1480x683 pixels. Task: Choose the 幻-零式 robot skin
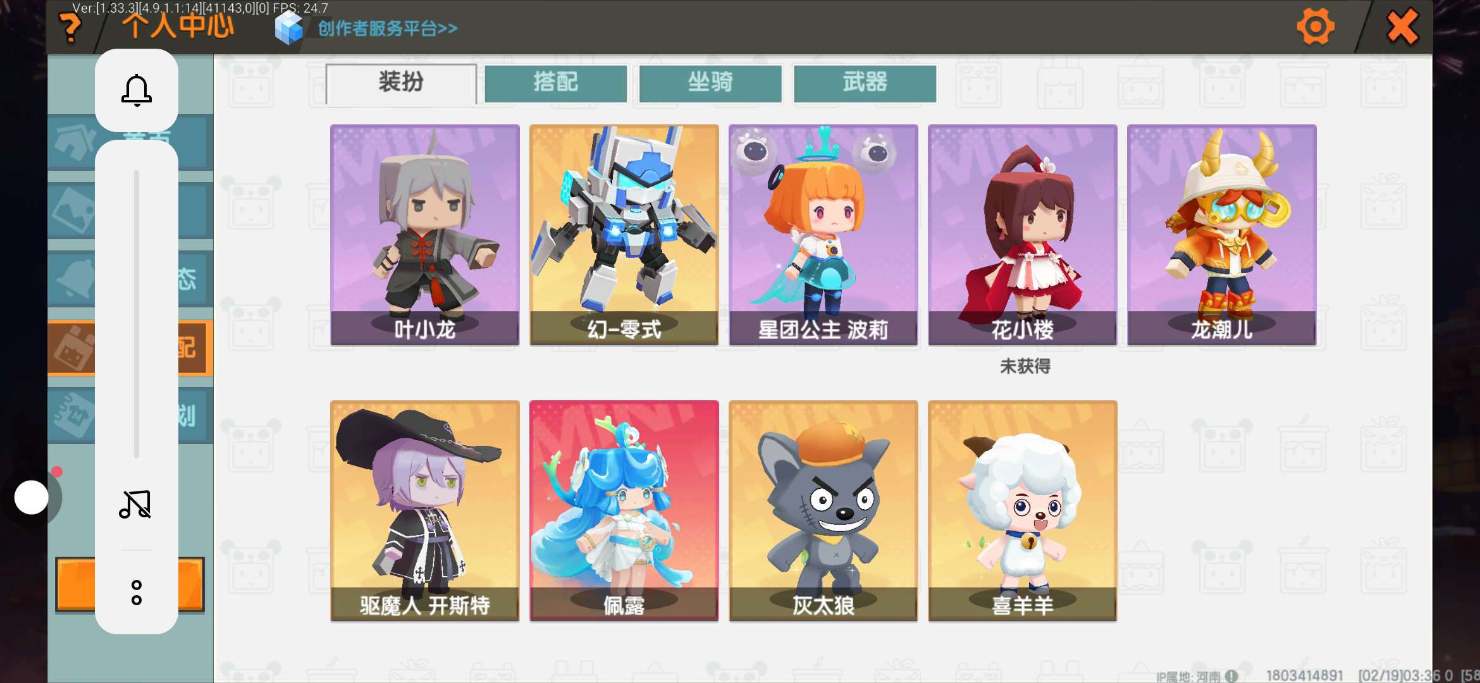pos(624,235)
